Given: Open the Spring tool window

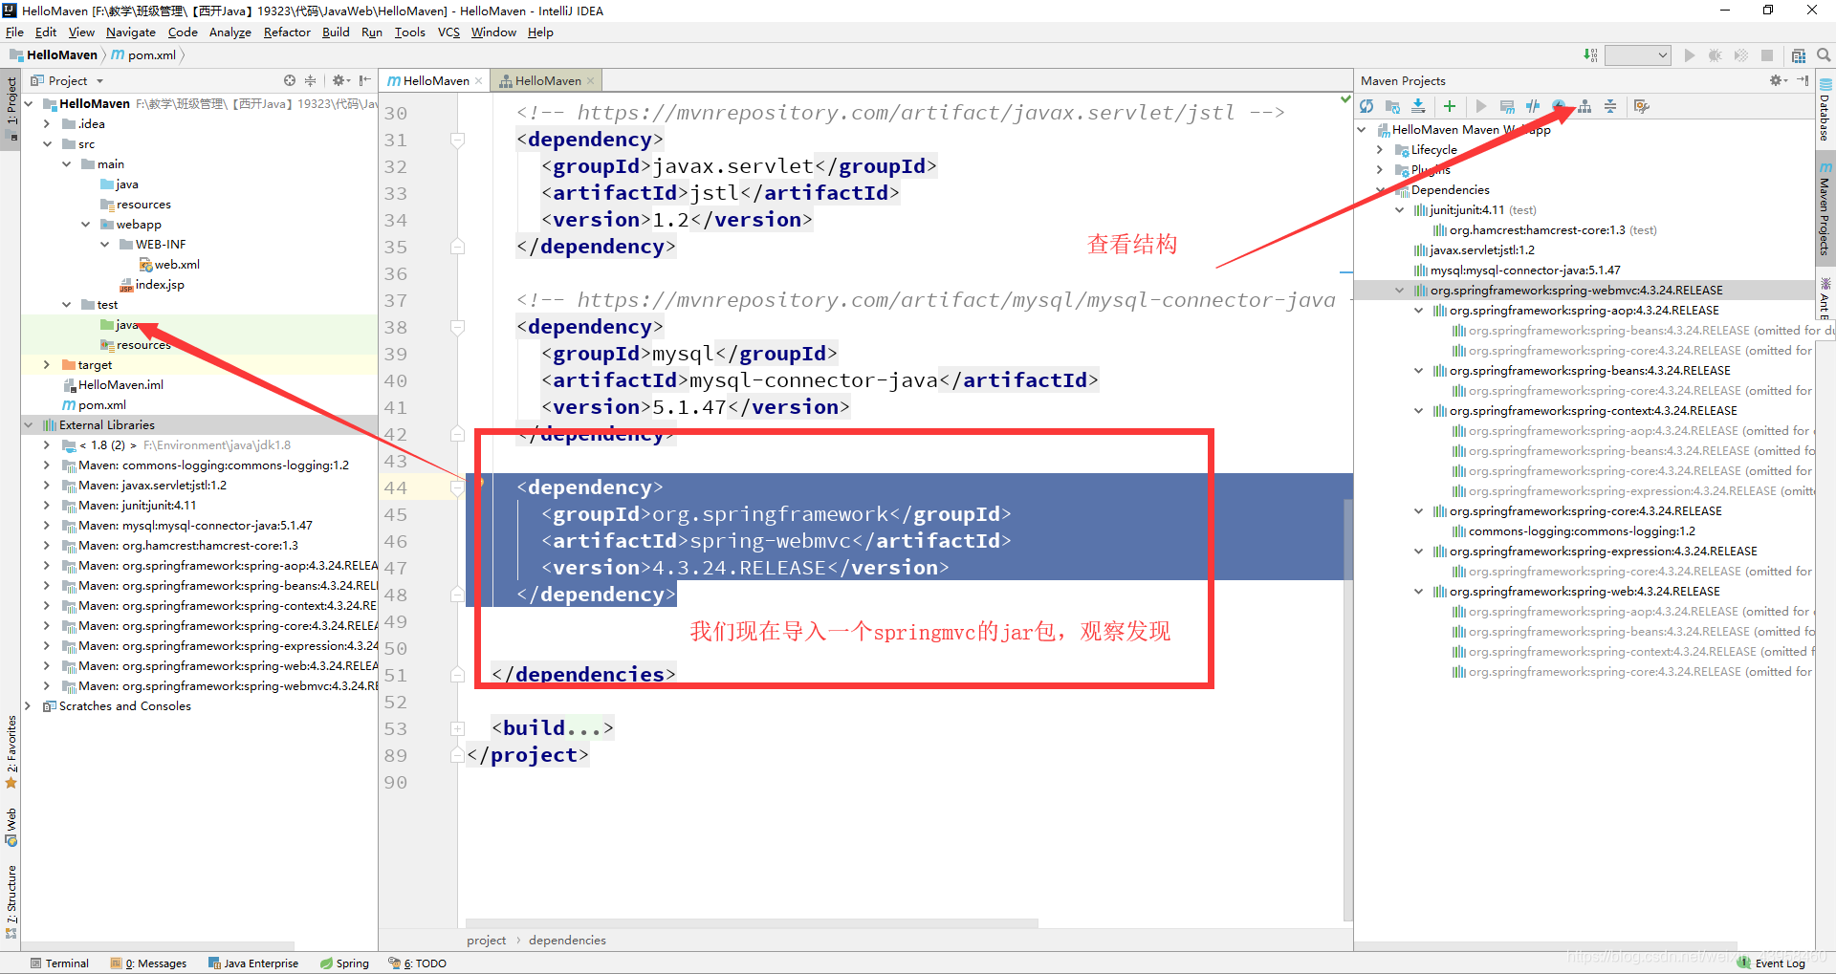Looking at the screenshot, I should click(344, 963).
